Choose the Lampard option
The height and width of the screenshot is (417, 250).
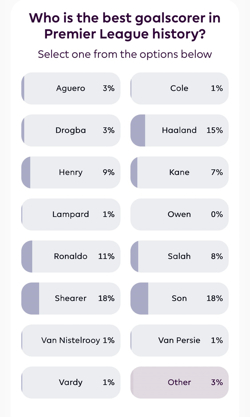pyautogui.click(x=71, y=214)
